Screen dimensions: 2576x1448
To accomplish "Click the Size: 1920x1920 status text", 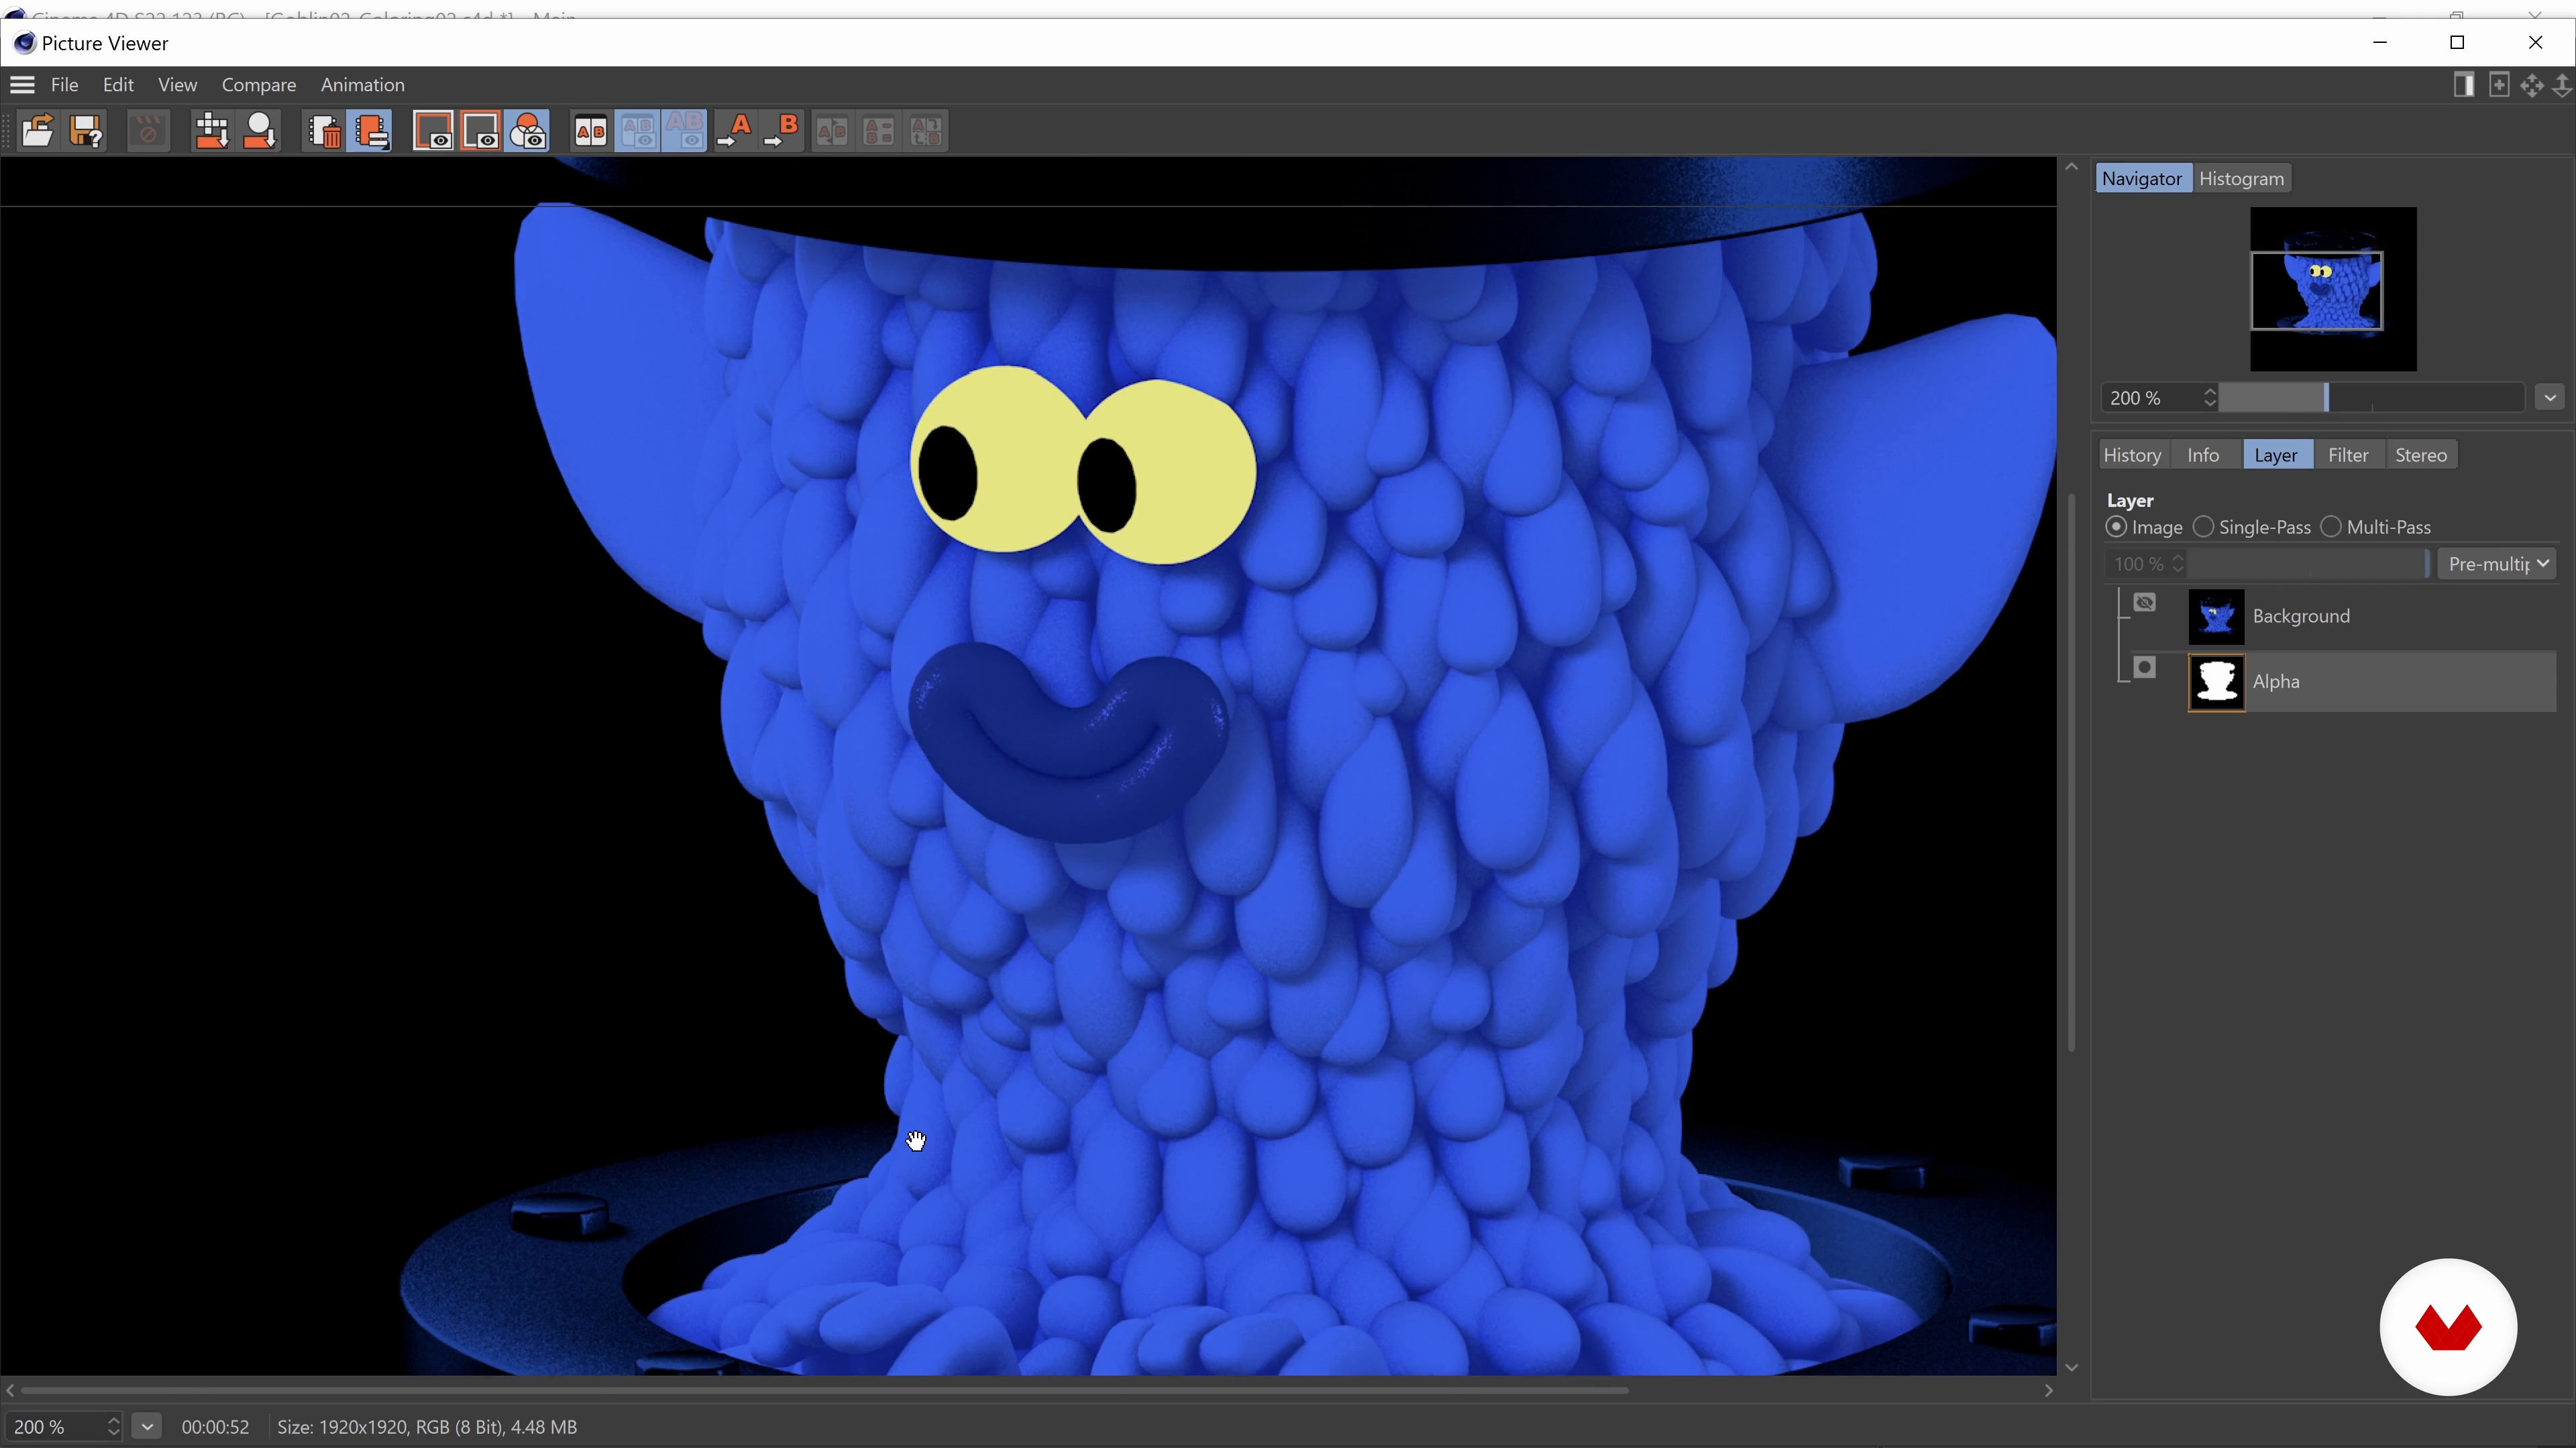I will click(x=427, y=1427).
